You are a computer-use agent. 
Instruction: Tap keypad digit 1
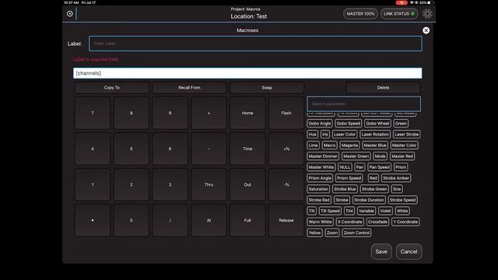click(x=93, y=184)
